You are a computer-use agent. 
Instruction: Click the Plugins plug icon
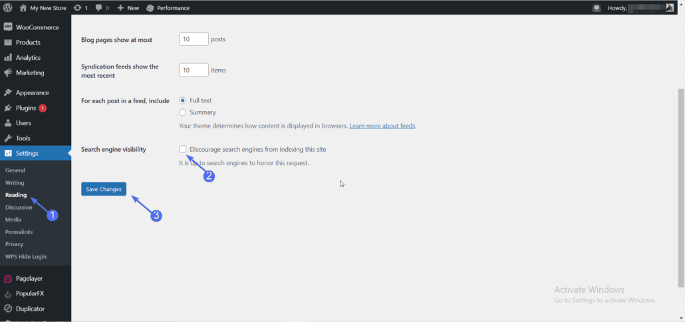click(x=8, y=108)
